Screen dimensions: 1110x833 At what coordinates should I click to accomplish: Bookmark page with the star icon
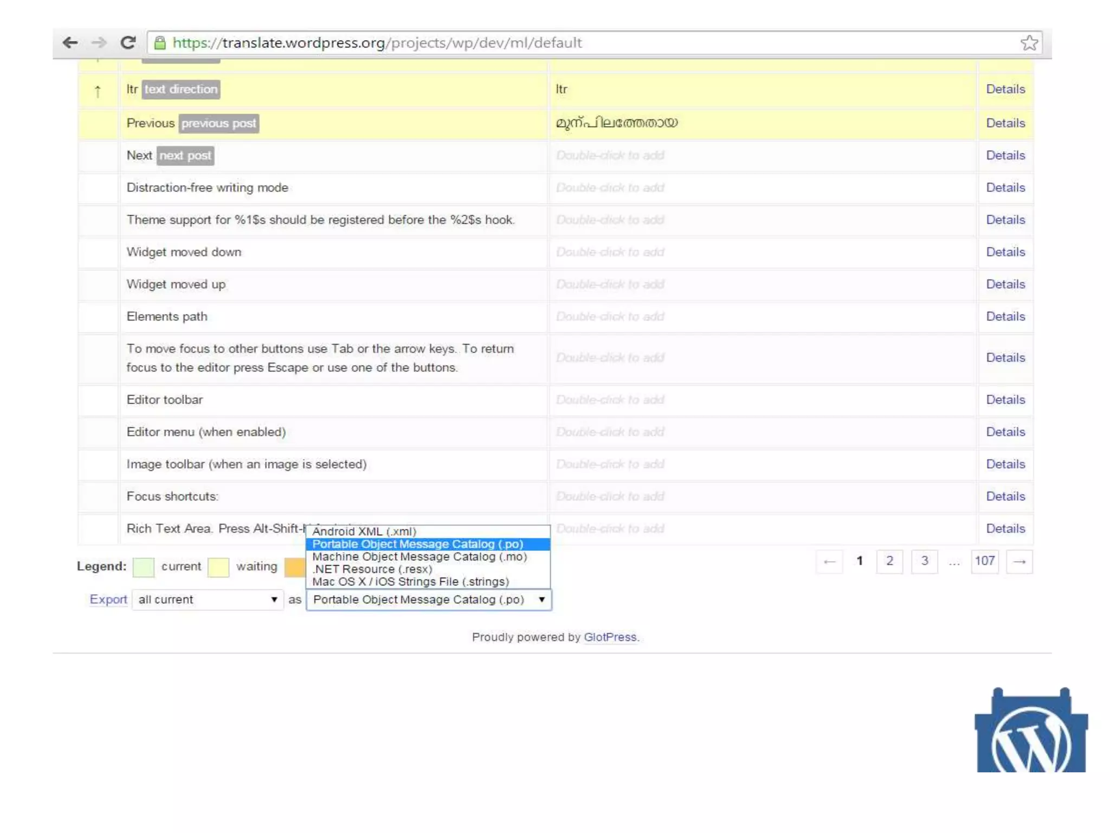[1029, 43]
